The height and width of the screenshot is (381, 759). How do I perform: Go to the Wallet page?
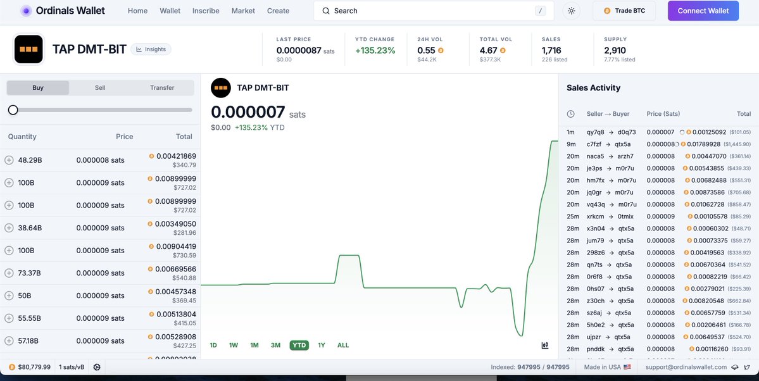170,11
